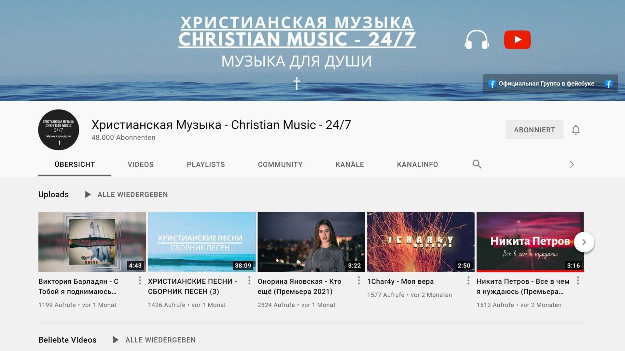
Task: Click the 38:09 duration badge
Action: [x=243, y=266]
